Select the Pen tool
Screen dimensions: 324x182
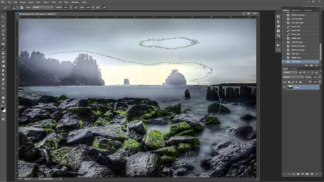tap(3, 79)
